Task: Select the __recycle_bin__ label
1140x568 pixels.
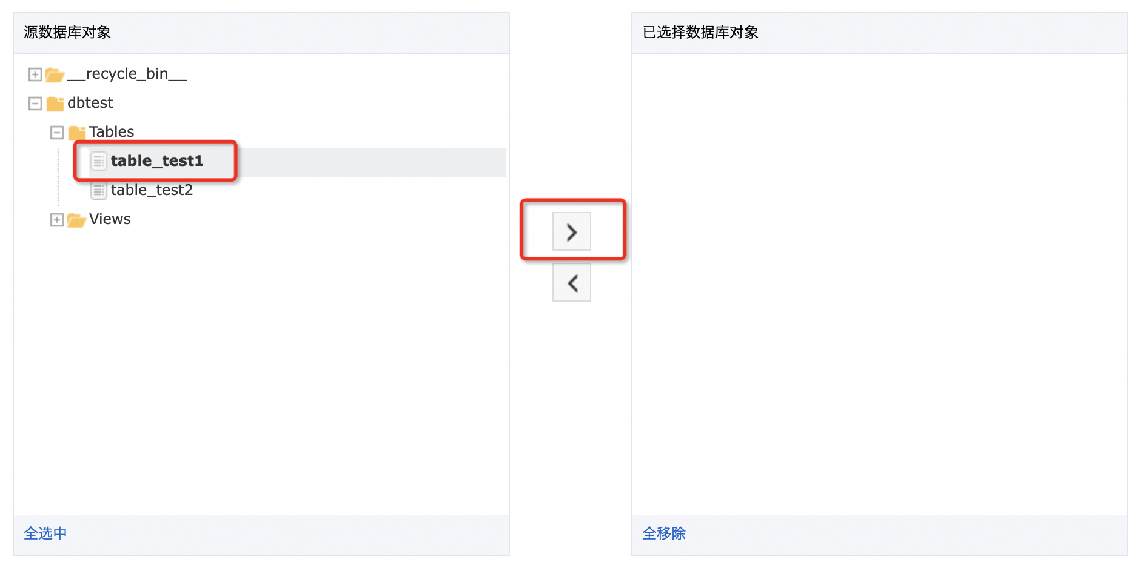Action: pos(127,74)
